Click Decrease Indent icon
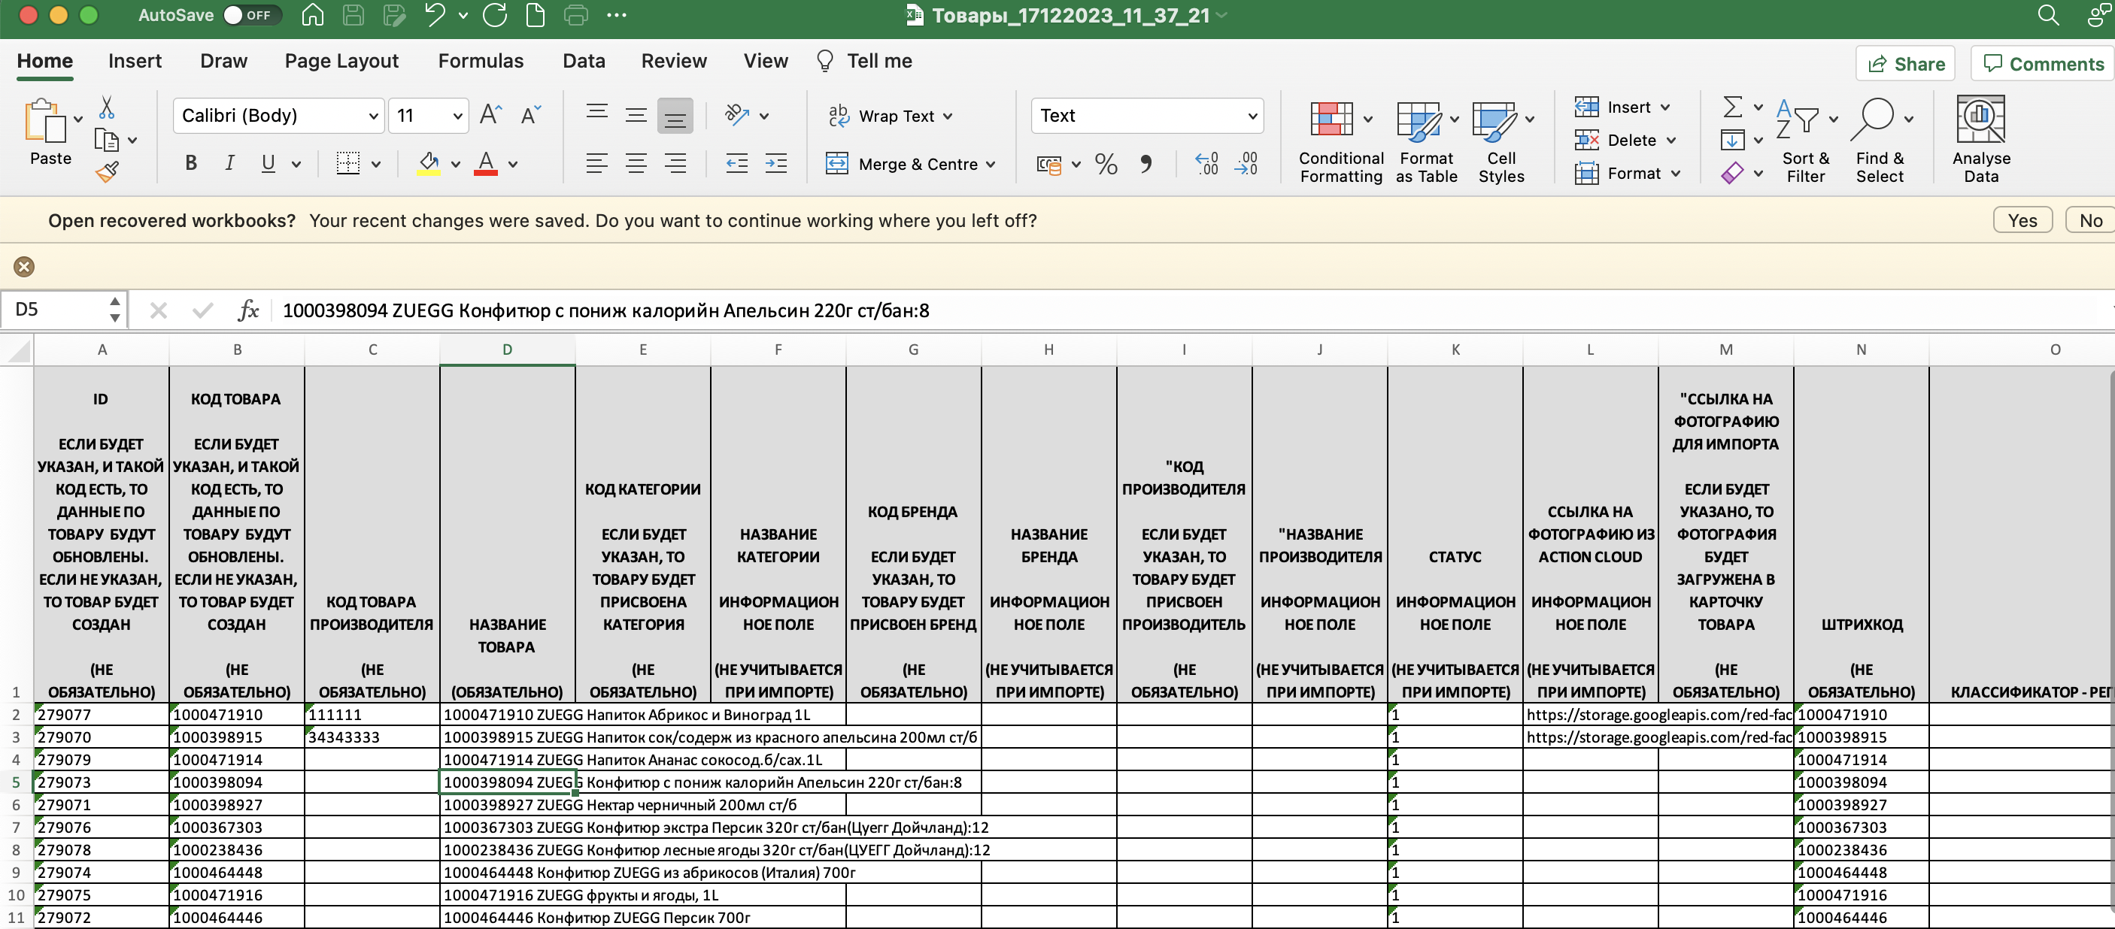The image size is (2115, 929). point(737,163)
